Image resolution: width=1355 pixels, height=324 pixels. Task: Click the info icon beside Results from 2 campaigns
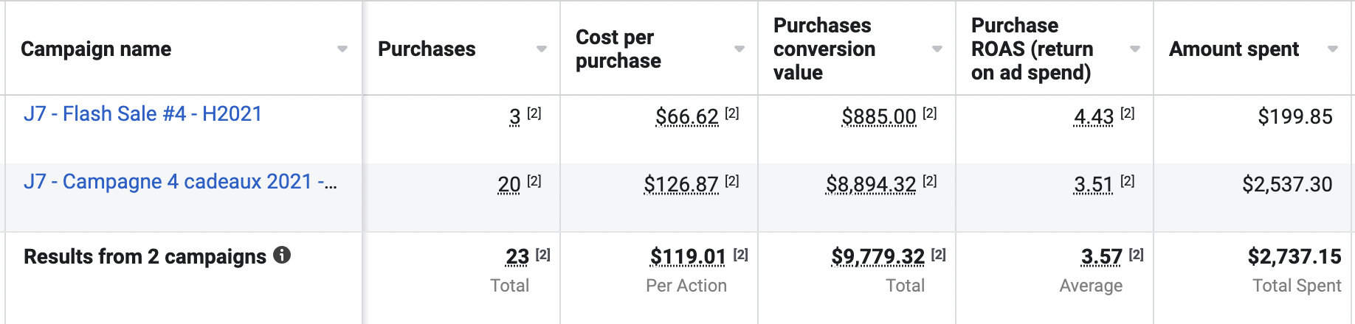pos(282,256)
